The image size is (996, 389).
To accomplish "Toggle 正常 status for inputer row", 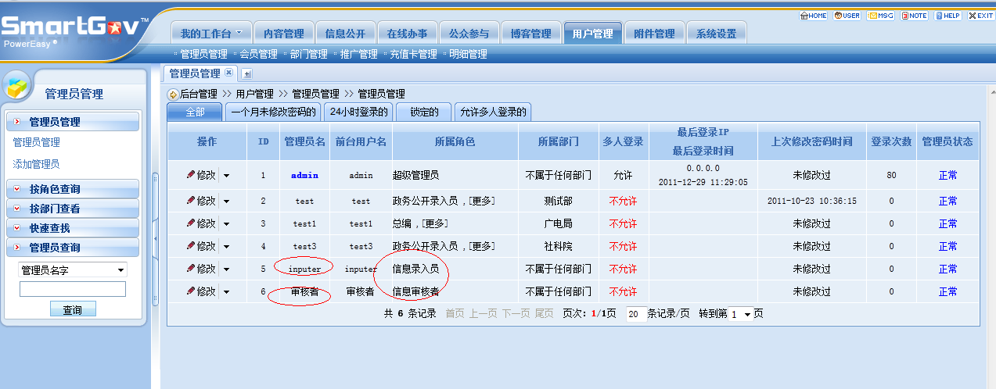I will click(947, 269).
